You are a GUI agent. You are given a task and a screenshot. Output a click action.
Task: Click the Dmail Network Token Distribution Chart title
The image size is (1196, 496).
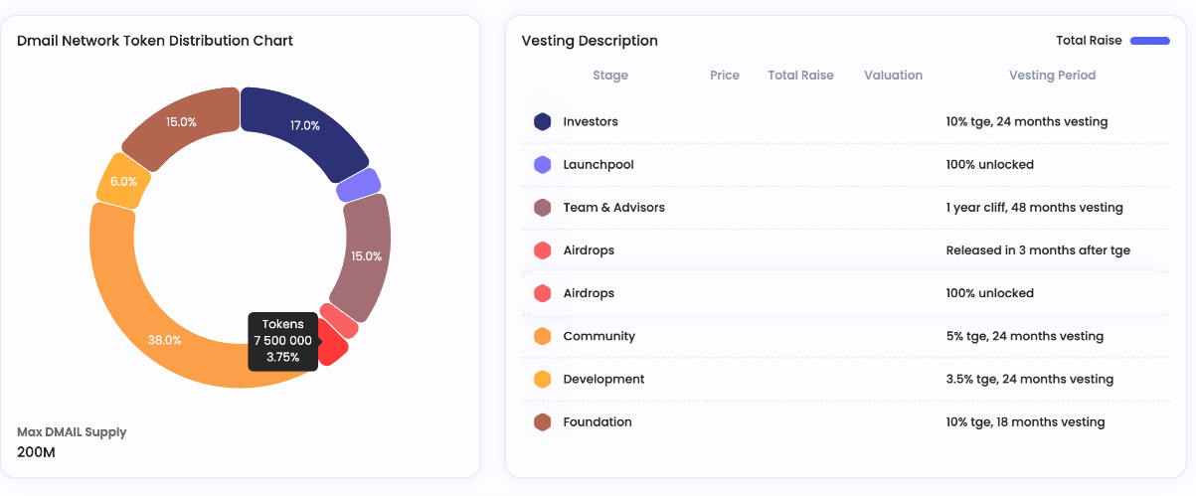[x=155, y=41]
